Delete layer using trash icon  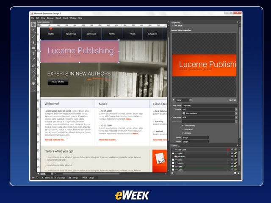pos(238,173)
